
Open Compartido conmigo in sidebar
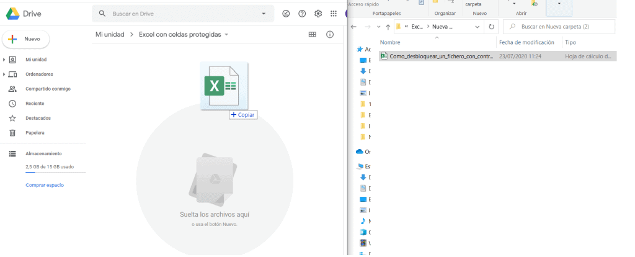click(48, 89)
